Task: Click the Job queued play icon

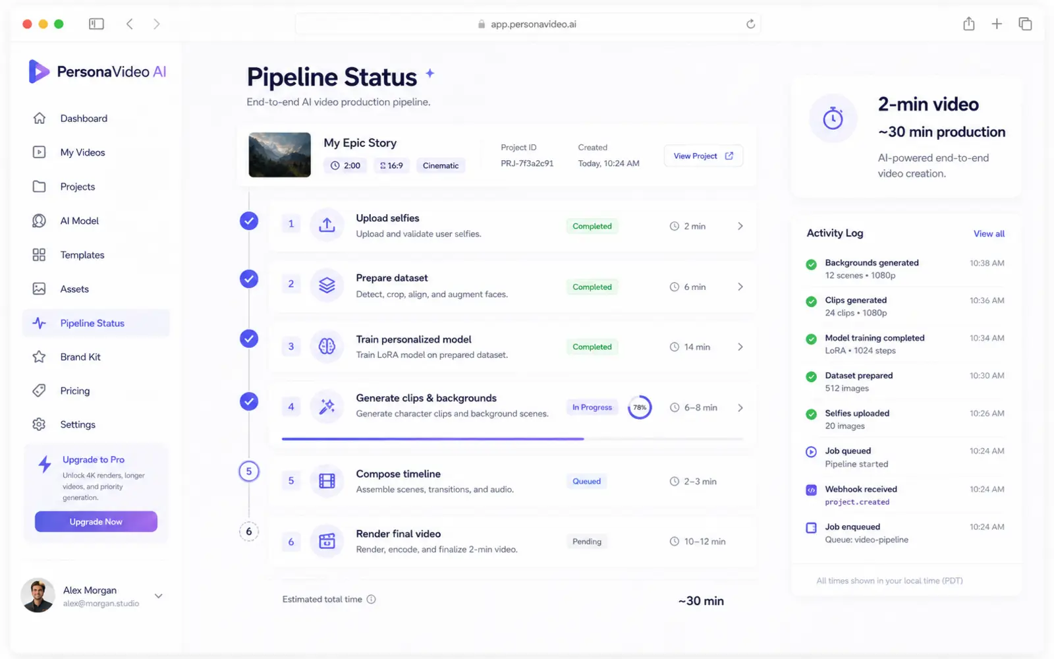Action: [812, 452]
